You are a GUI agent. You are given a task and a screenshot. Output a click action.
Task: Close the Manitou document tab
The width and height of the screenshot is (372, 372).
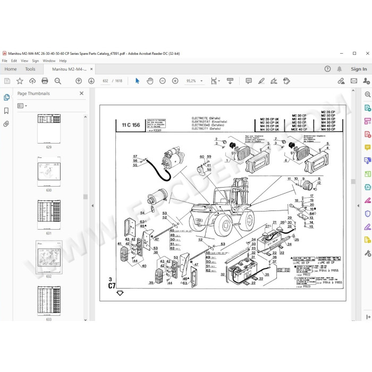(x=91, y=69)
